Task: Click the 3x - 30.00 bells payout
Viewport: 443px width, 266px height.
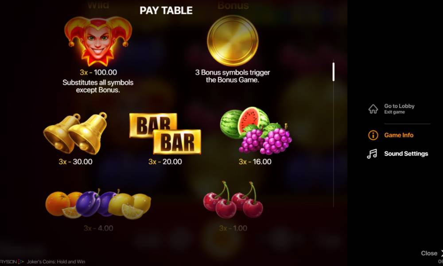Action: click(75, 162)
